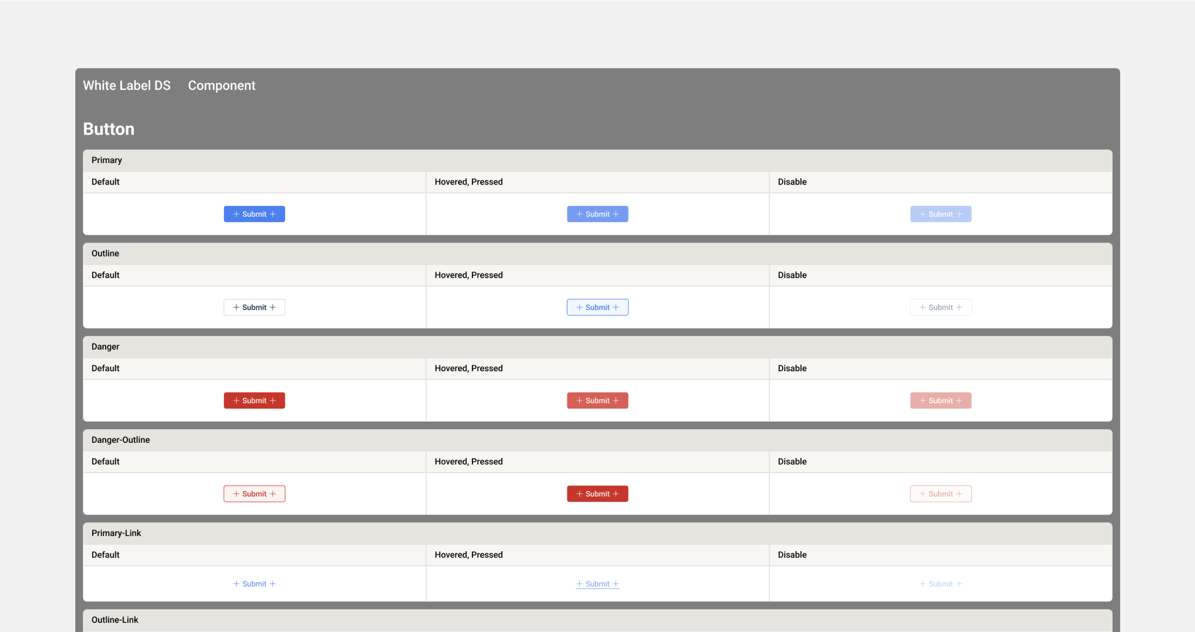
Task: Click Default column label in Danger-Outline section
Action: pyautogui.click(x=105, y=462)
